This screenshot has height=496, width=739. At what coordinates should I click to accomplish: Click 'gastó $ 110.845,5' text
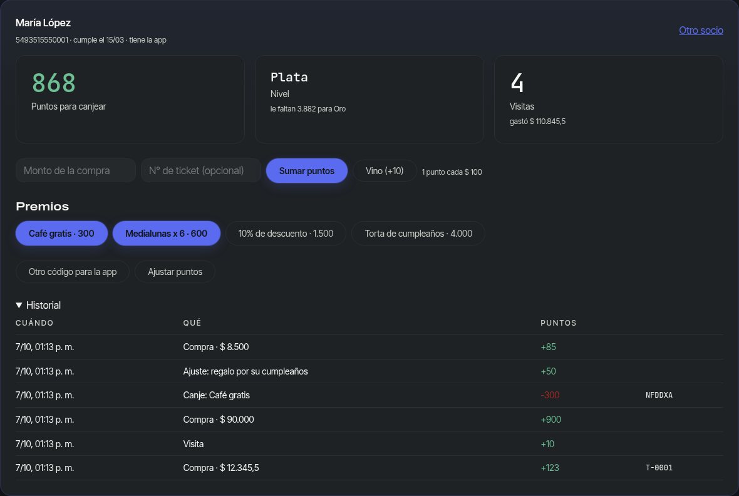537,121
